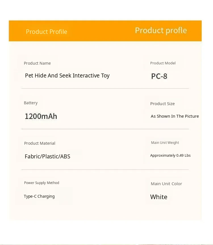Click the "Main Unit Weight" label
Viewport: 213px width, 245px height.
coord(165,143)
